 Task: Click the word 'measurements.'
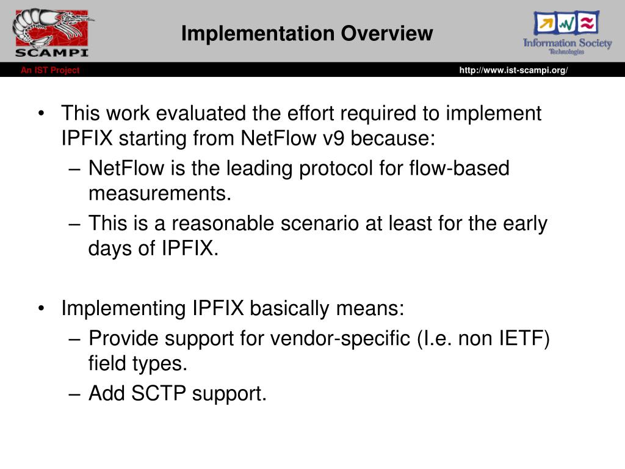point(160,194)
